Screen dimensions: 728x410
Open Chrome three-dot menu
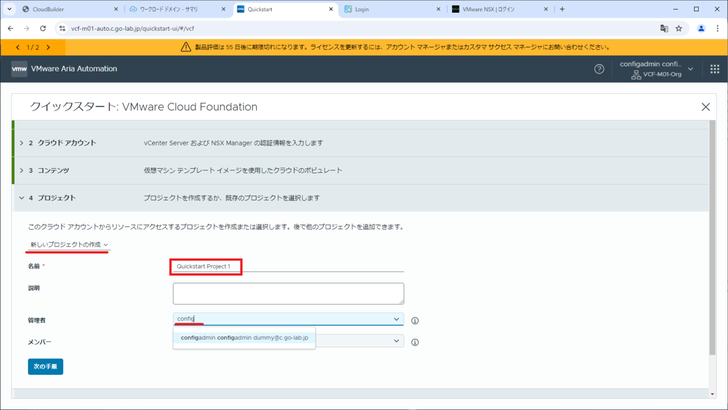717,28
